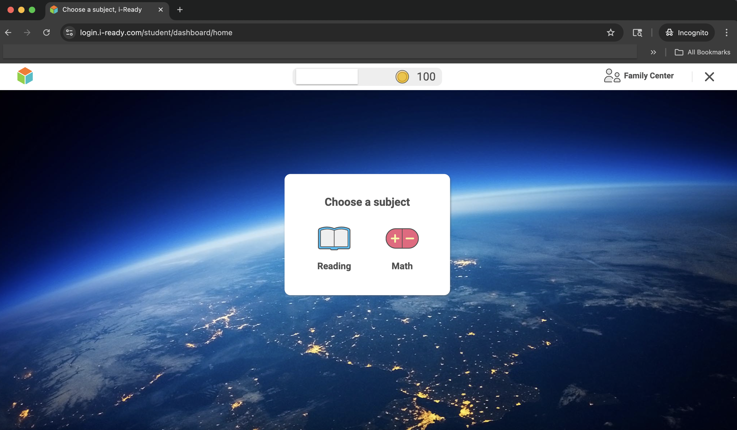Click the Family Center people icon
This screenshot has height=430, width=737.
tap(612, 76)
